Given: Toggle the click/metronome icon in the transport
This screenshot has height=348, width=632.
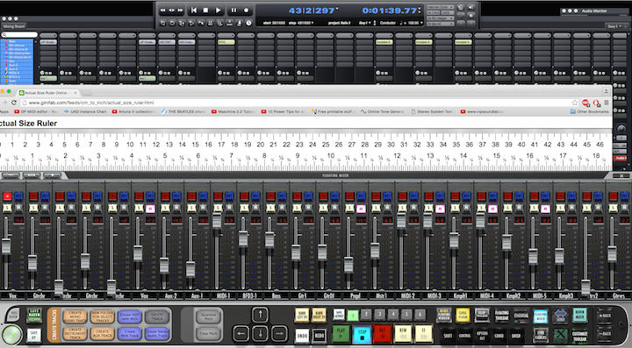Looking at the screenshot, I should (x=240, y=23).
